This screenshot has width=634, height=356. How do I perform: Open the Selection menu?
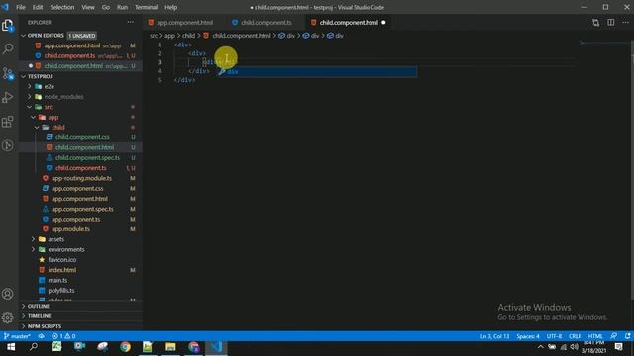click(62, 7)
